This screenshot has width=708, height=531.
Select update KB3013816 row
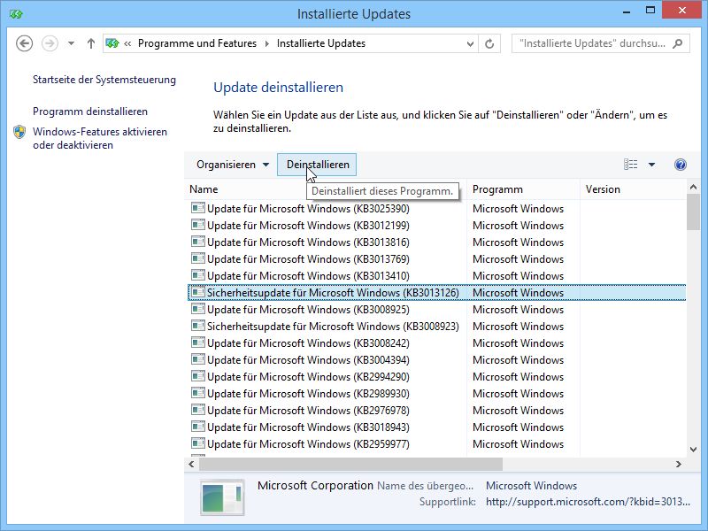click(x=436, y=242)
